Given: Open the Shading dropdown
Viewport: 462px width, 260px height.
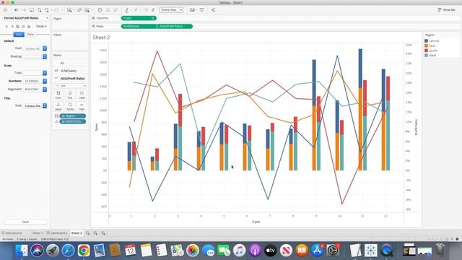Looking at the screenshot, I should (35, 56).
